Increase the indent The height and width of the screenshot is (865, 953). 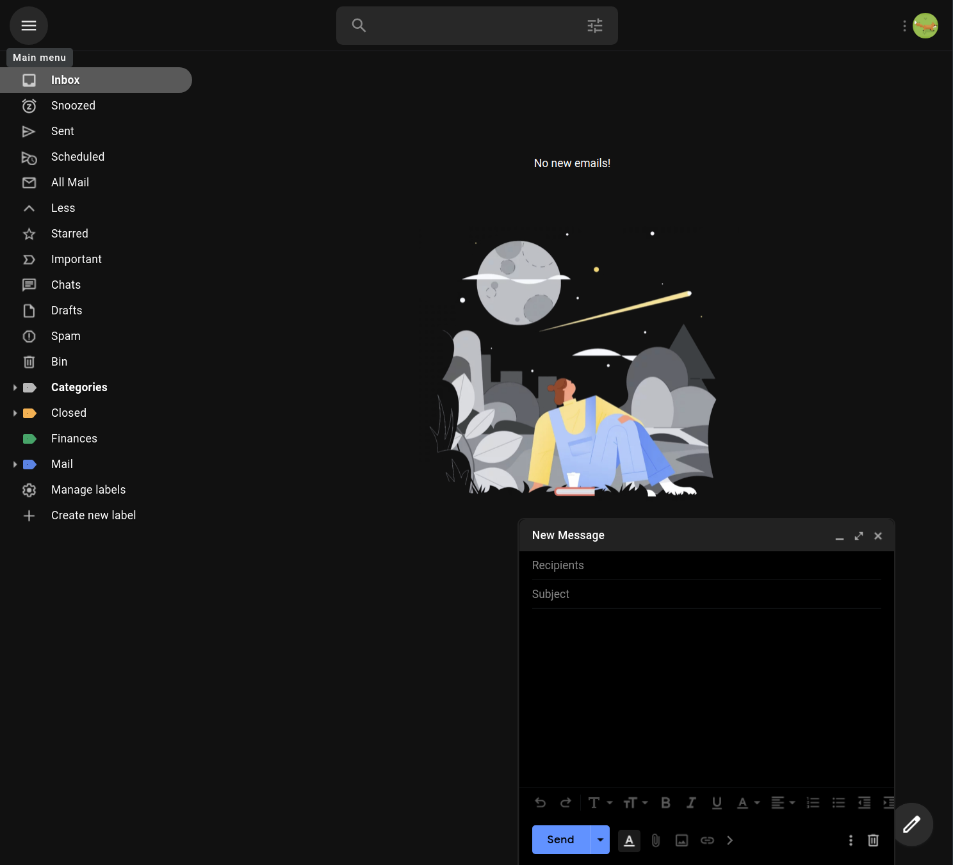click(888, 803)
